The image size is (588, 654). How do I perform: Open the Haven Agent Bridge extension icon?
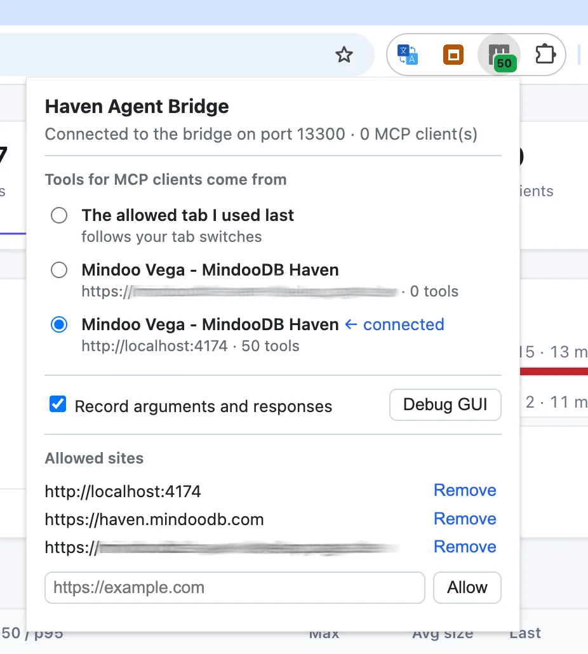coord(499,55)
